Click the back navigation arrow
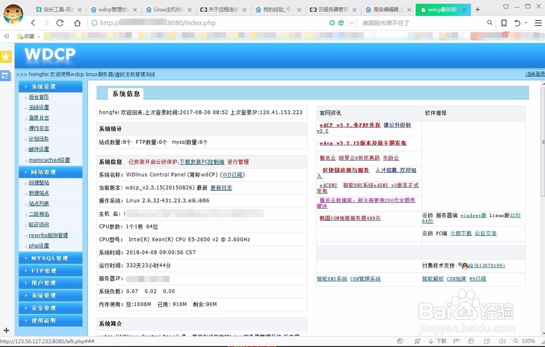 pyautogui.click(x=33, y=23)
